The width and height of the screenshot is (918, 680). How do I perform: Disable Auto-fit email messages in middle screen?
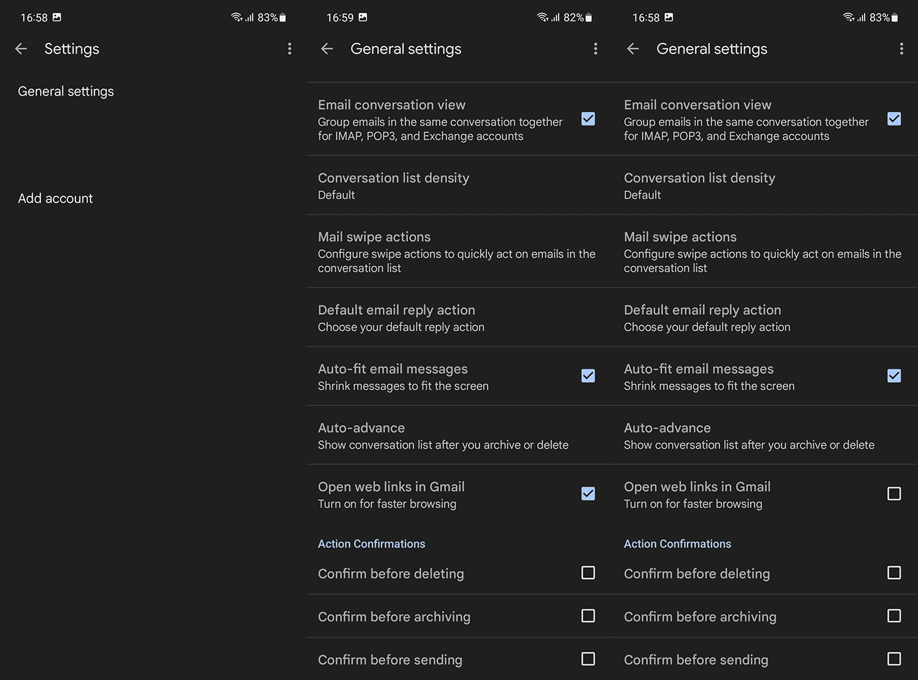[x=588, y=376]
